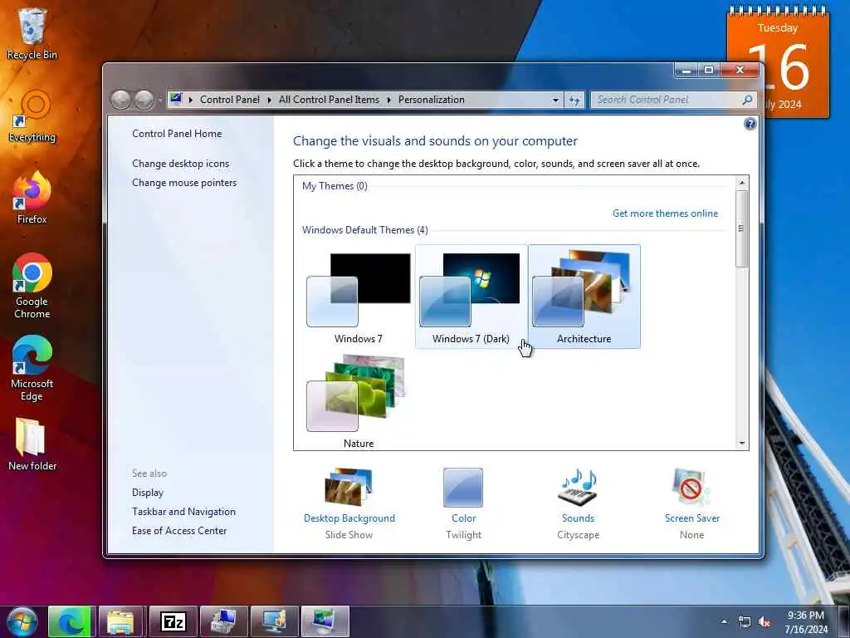Open Get more themes online link

click(665, 213)
